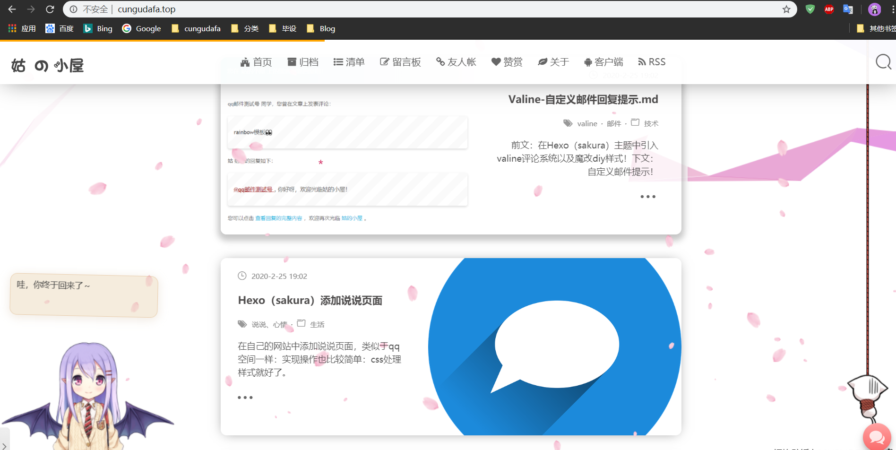Click the tags icon beside 说说、心情

[242, 324]
